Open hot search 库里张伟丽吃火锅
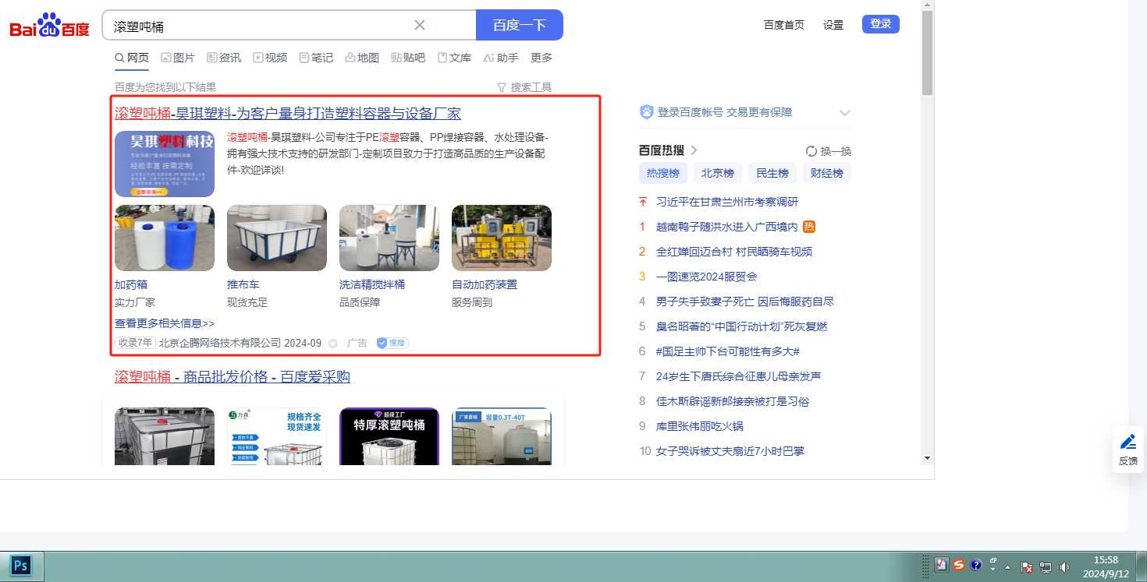 pos(700,426)
